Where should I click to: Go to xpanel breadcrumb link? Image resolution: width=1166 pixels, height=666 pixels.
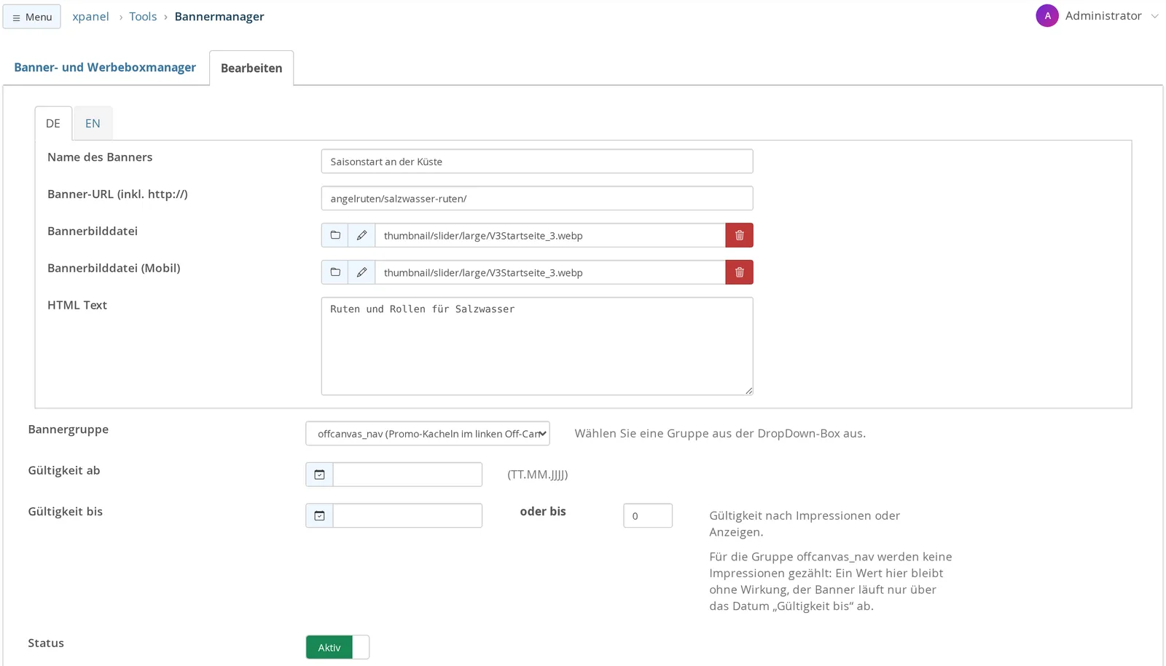tap(90, 16)
